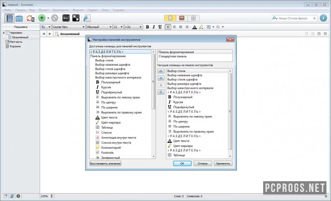Remove command with the left-arrow button

161,78
